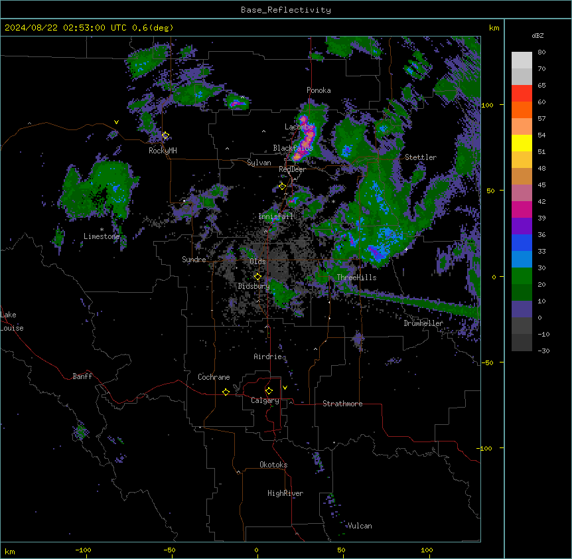Click the ThreeHills label
The height and width of the screenshot is (559, 572).
tap(356, 278)
